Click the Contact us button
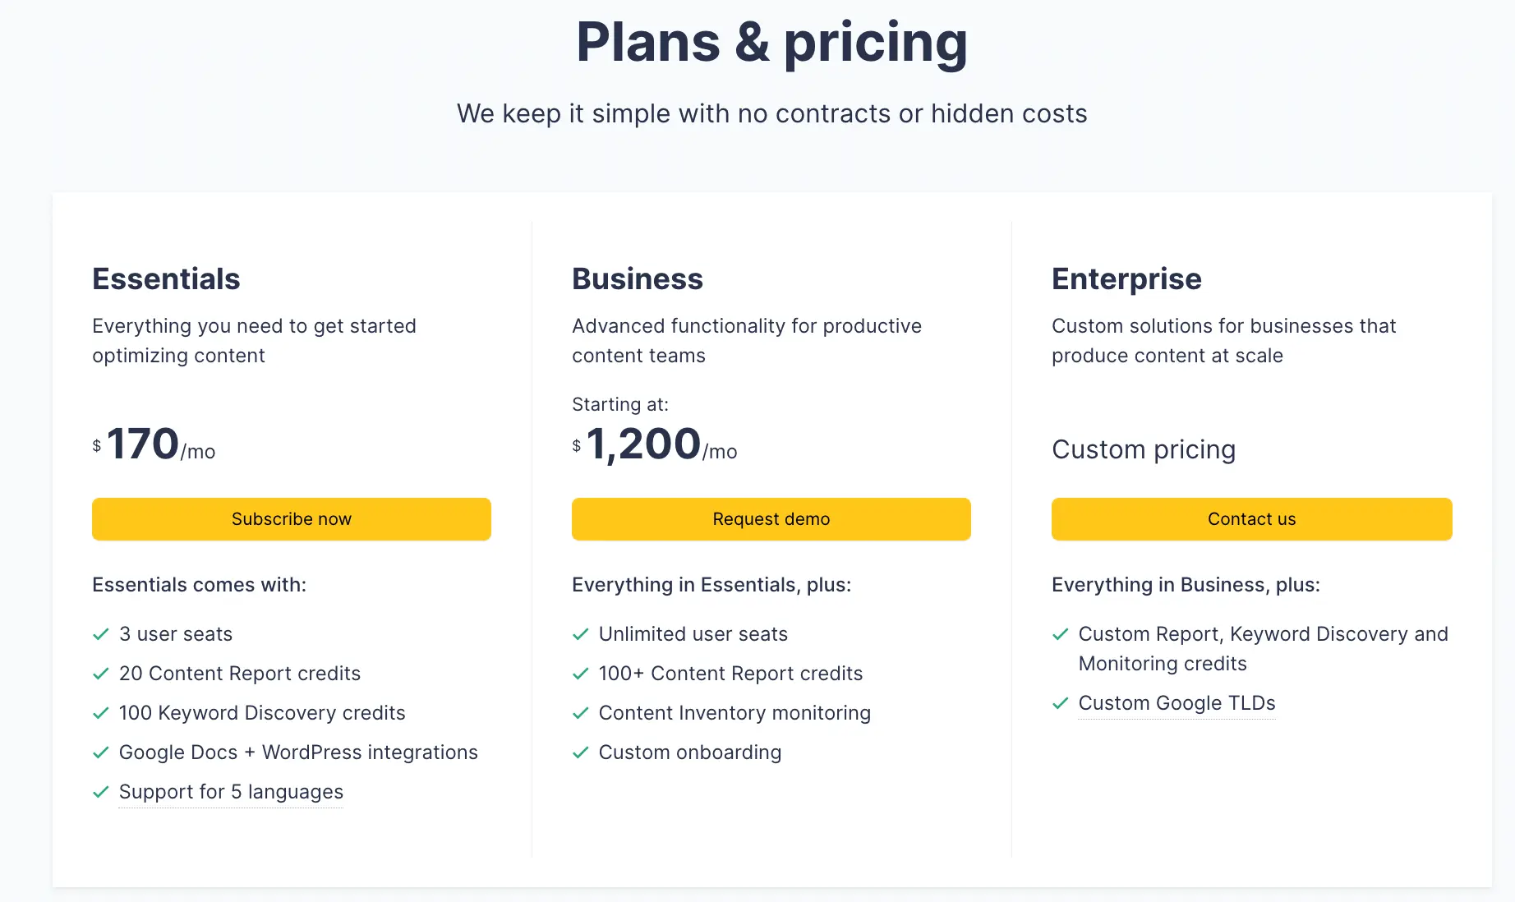This screenshot has width=1515, height=902. 1251,519
